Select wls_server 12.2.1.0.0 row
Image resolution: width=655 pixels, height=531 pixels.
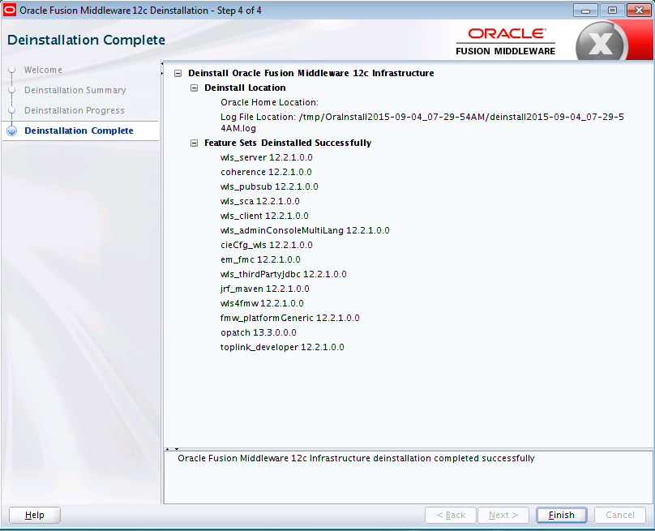click(267, 157)
